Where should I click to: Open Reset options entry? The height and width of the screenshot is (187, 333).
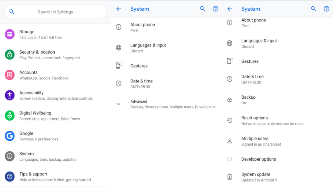coord(272,120)
